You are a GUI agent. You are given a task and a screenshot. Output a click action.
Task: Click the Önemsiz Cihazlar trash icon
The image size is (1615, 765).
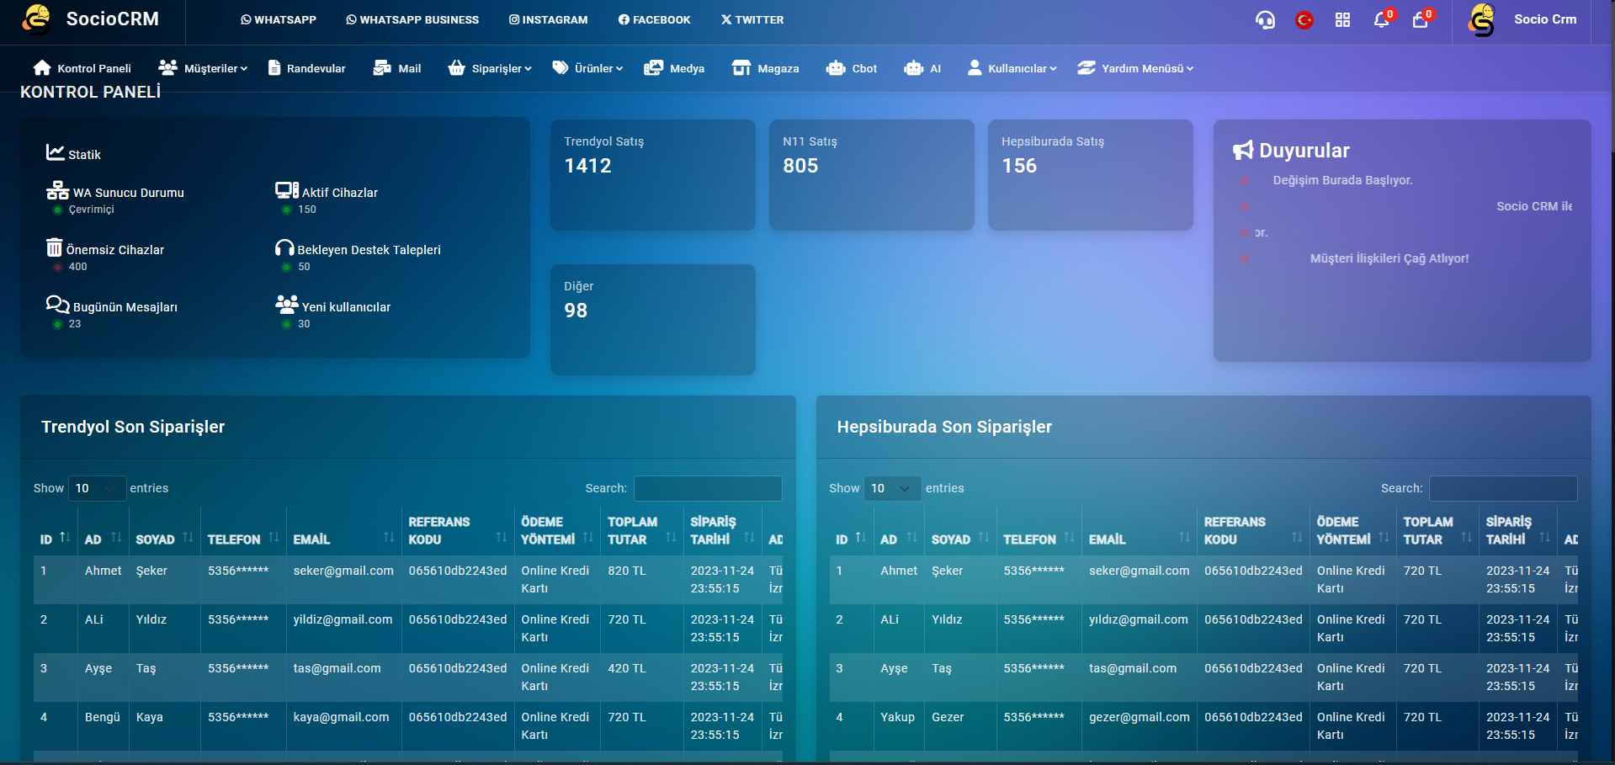click(x=55, y=247)
